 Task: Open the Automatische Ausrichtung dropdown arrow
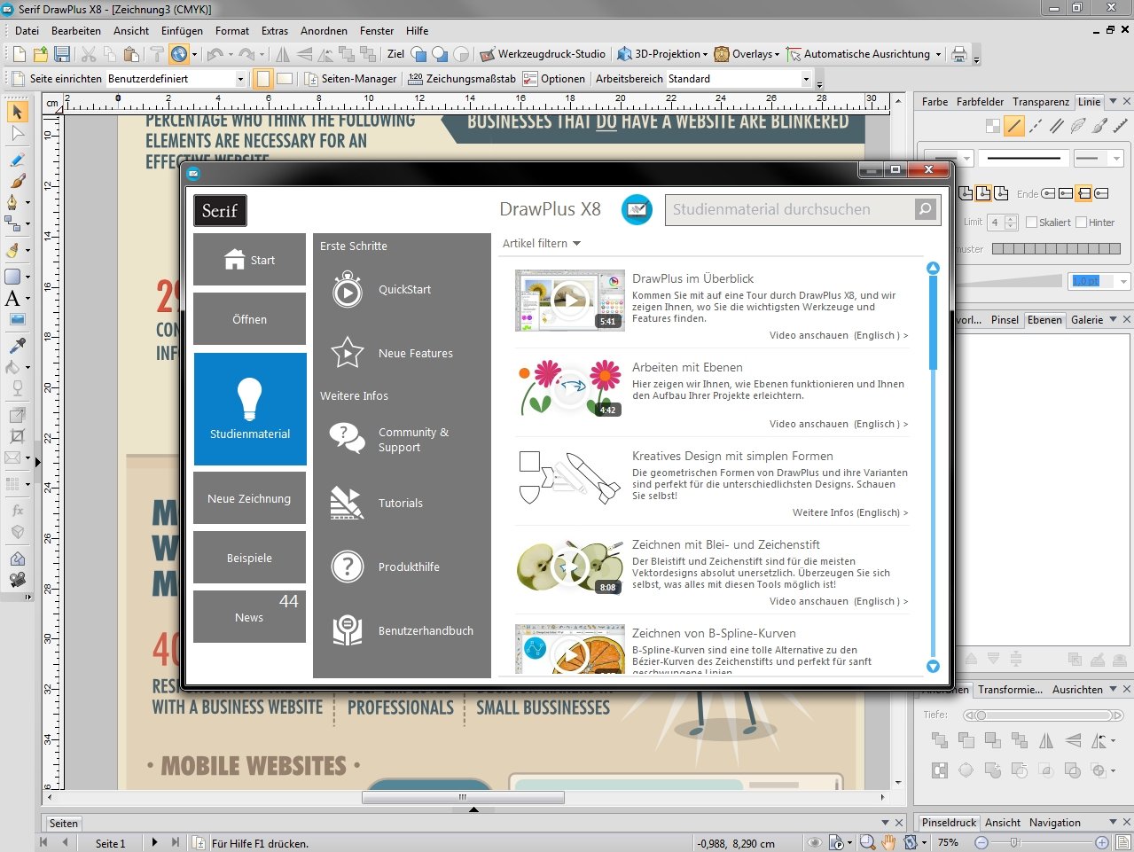pos(938,54)
